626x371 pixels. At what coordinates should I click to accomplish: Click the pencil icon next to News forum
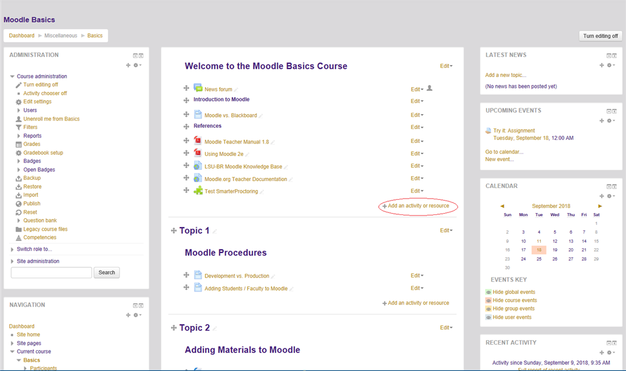pos(236,90)
